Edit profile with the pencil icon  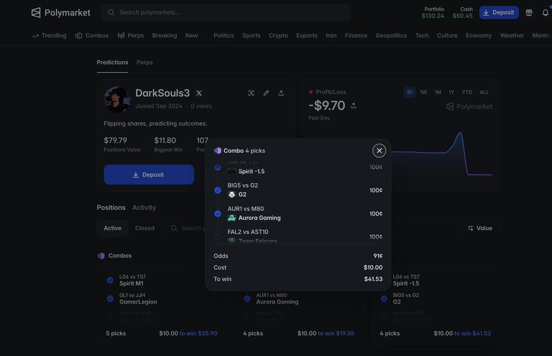[x=266, y=93]
